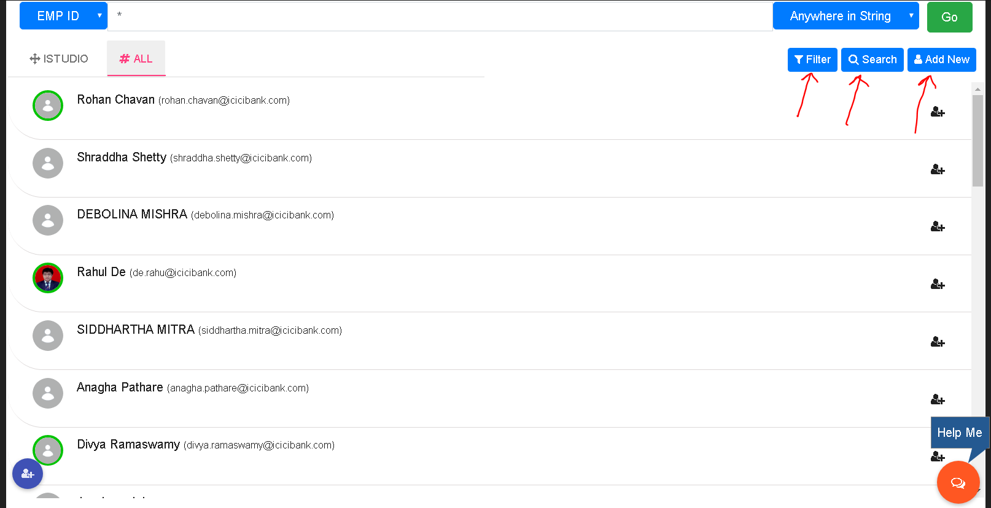Click add-user icon beside Shraddha Shetty

coord(938,169)
